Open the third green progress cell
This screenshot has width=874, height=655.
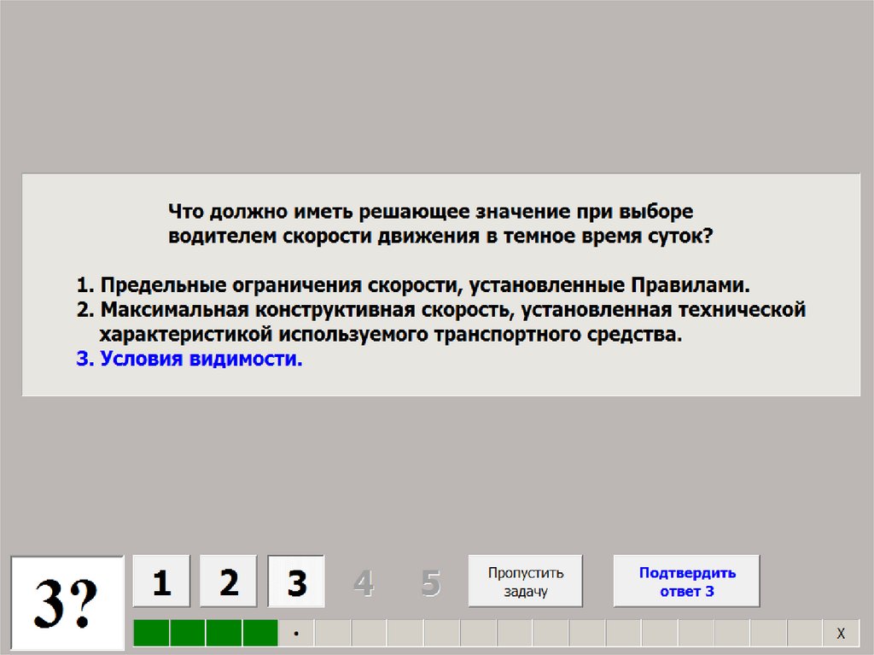[x=224, y=634]
